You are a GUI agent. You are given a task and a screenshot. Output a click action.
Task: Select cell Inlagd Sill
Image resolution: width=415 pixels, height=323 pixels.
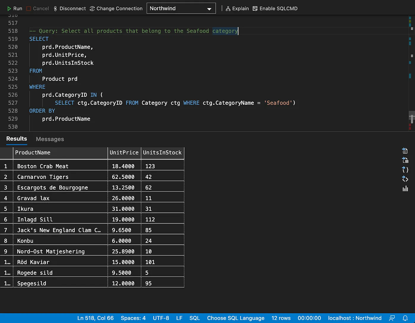tap(60, 219)
